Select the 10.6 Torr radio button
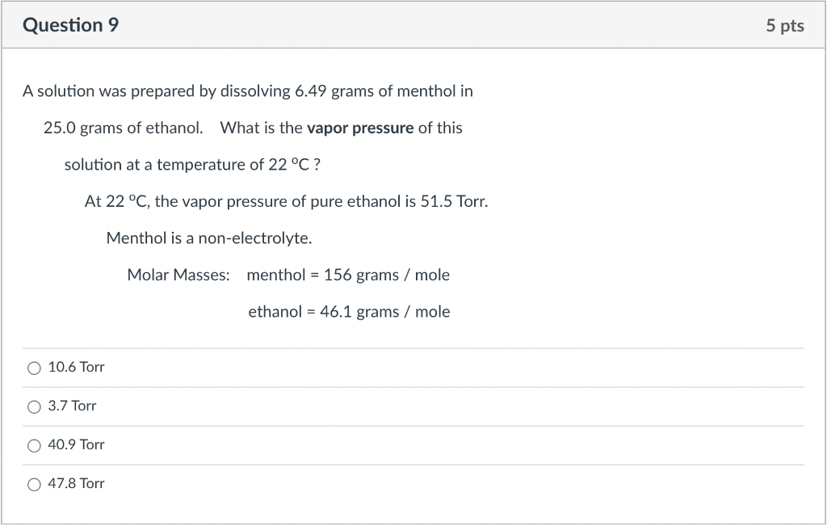The width and height of the screenshot is (827, 526). click(x=34, y=368)
